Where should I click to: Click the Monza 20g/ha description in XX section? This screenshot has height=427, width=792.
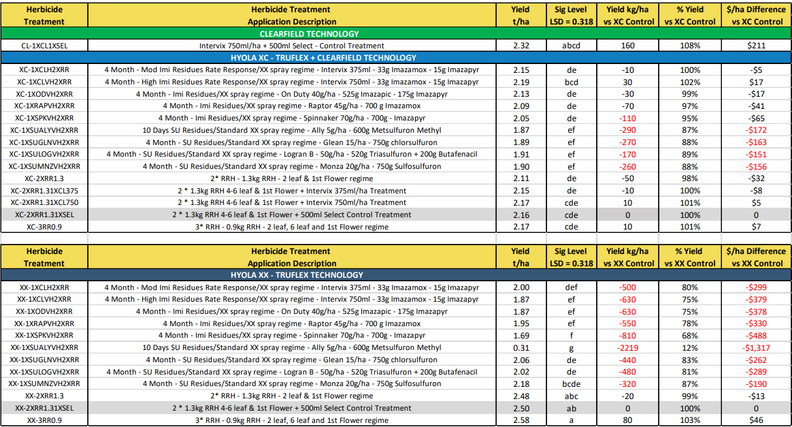(292, 383)
